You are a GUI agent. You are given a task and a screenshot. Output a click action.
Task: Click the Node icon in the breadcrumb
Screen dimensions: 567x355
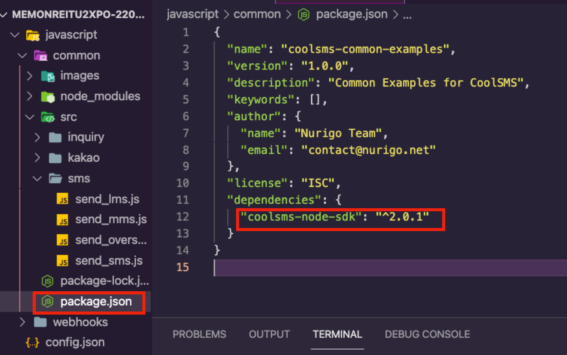(x=303, y=15)
